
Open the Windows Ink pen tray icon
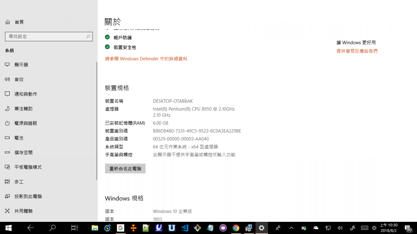click(x=352, y=228)
